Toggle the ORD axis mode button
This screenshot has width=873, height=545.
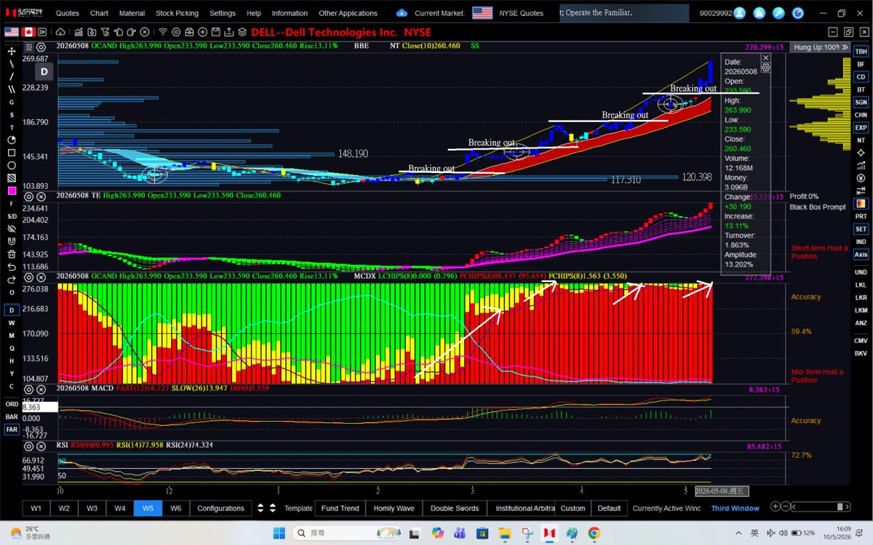12,404
